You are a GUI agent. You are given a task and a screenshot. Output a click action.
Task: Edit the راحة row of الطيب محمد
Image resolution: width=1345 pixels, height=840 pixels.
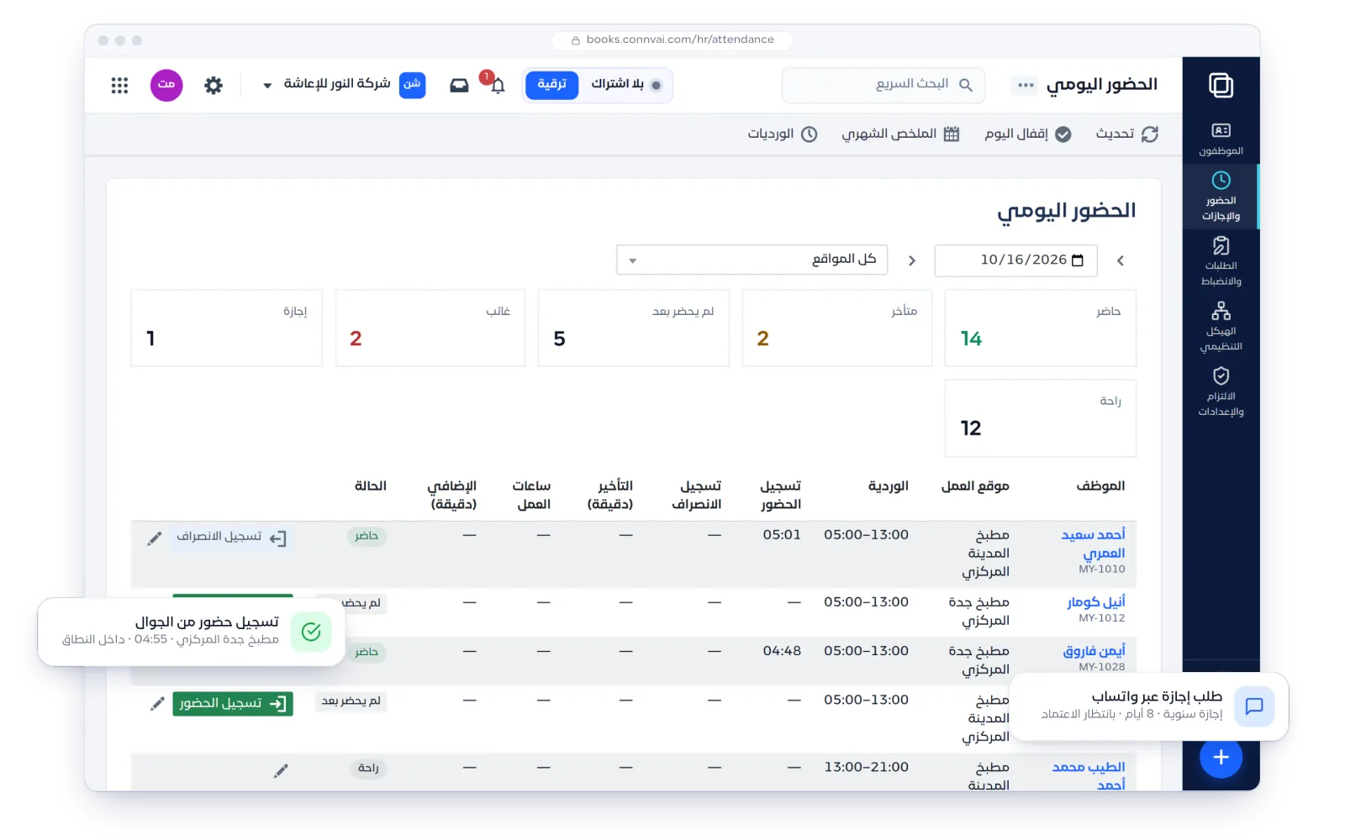(281, 770)
